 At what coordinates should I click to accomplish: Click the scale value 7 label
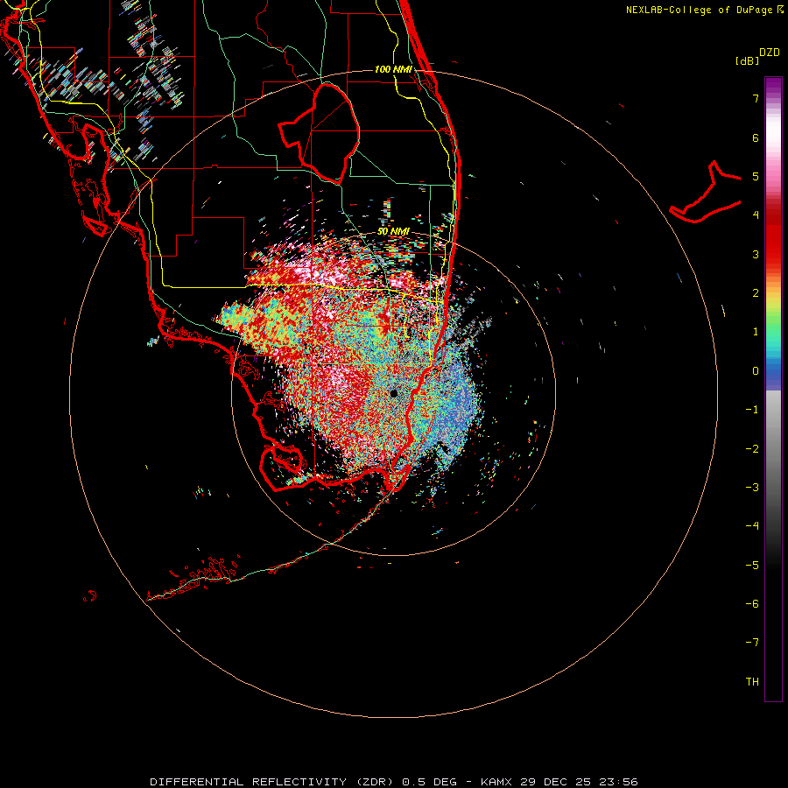pyautogui.click(x=756, y=98)
